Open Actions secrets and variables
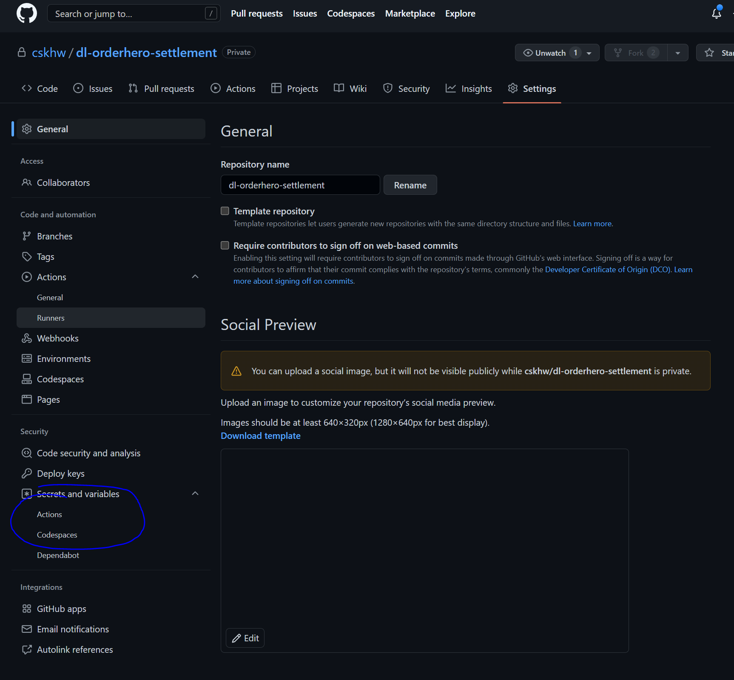Image resolution: width=734 pixels, height=680 pixels. click(111, 514)
